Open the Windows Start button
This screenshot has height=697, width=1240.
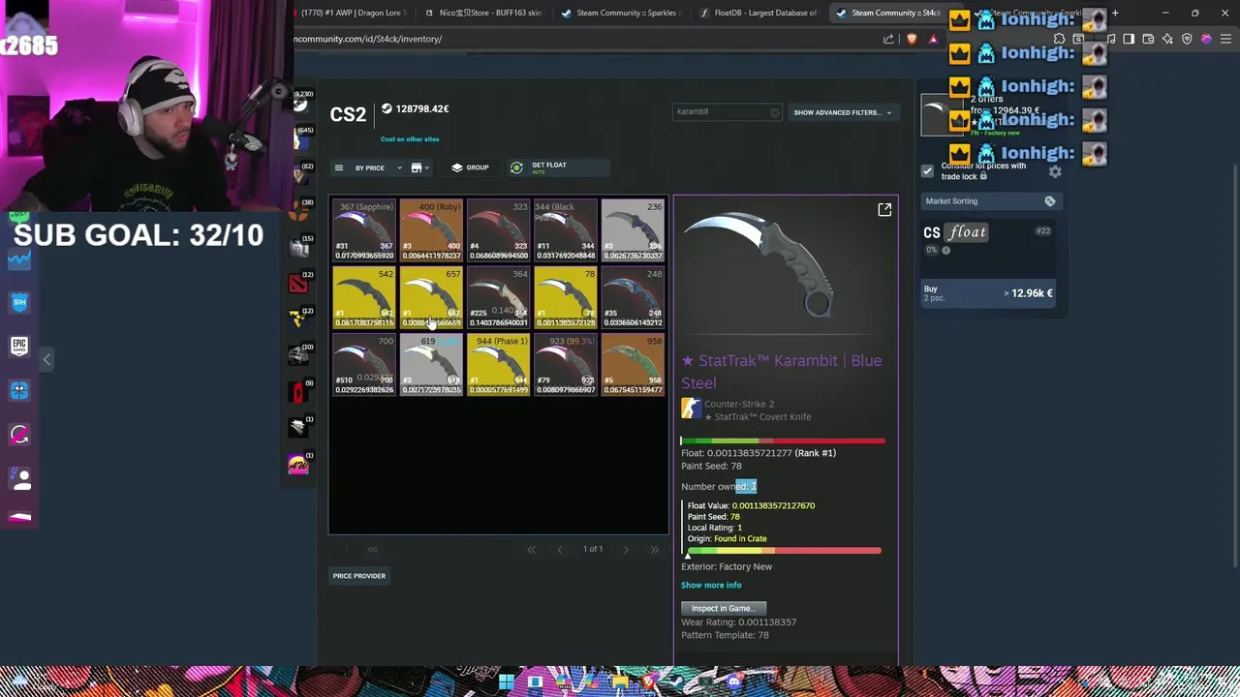(506, 682)
